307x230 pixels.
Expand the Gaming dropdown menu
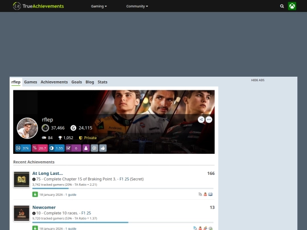point(99,6)
